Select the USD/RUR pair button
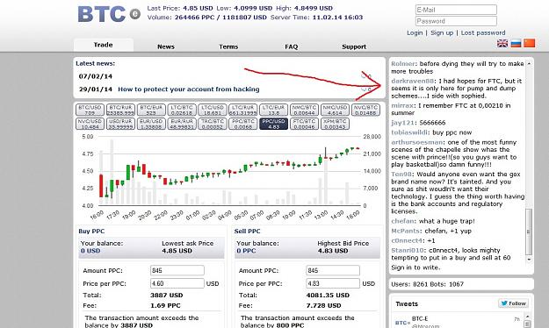The width and height of the screenshot is (549, 328). (x=120, y=124)
